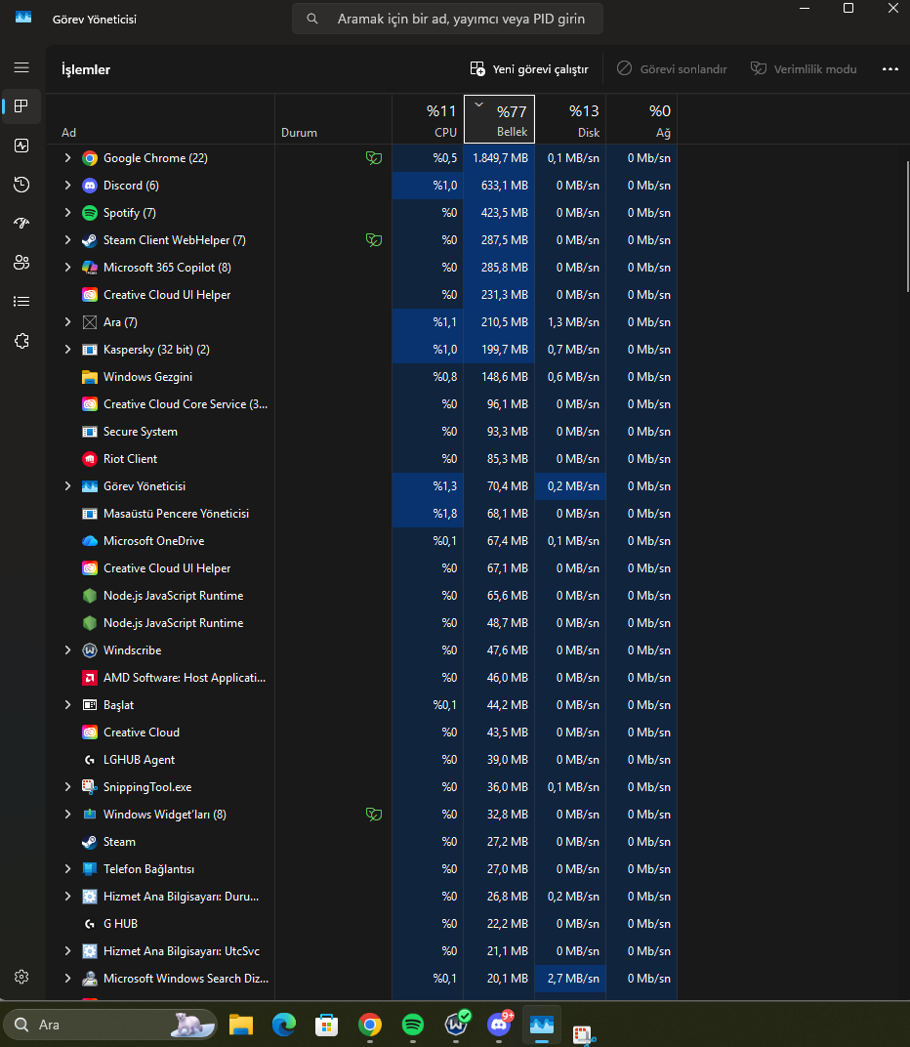Click the Microsoft OneDrive process icon
Image resolution: width=910 pixels, height=1047 pixels.
[x=90, y=541]
